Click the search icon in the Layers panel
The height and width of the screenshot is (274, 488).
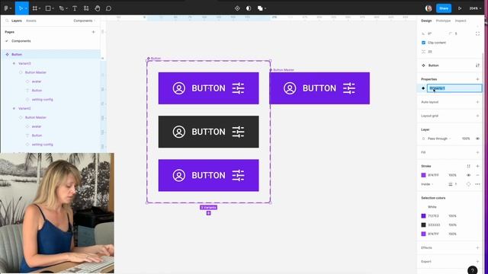tap(7, 21)
